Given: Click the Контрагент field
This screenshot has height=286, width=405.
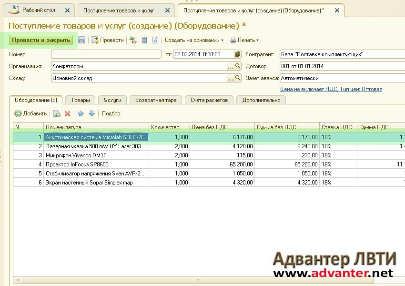Looking at the screenshot, I should 342,54.
